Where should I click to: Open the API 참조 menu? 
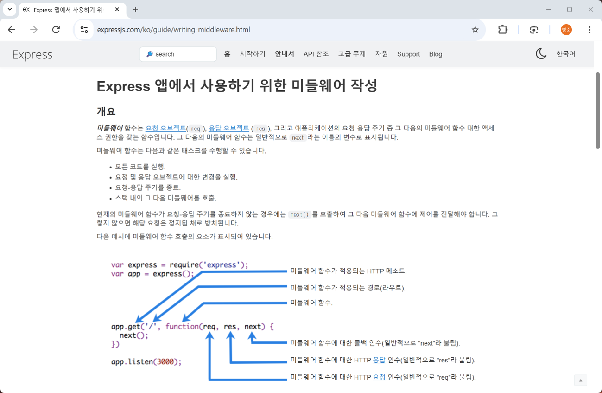click(x=316, y=54)
